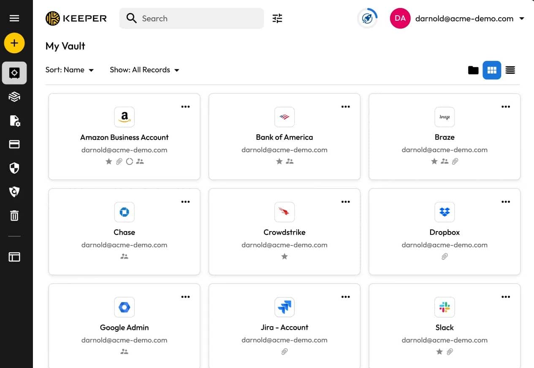This screenshot has width=534, height=368.
Task: Select the My Vault sidebar icon
Action: (x=14, y=73)
